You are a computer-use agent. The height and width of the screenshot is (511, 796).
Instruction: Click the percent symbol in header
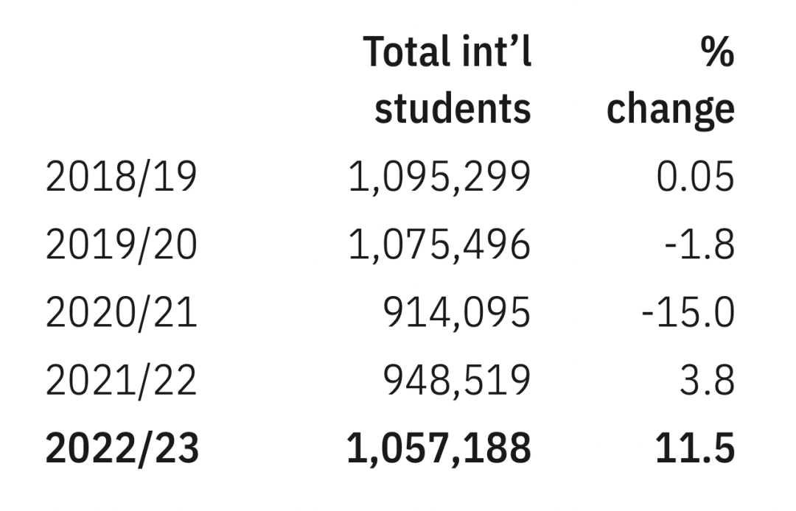(x=717, y=52)
